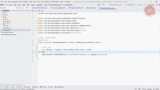Open user account dropdown icon in toolbar

pyautogui.click(x=99, y=5)
